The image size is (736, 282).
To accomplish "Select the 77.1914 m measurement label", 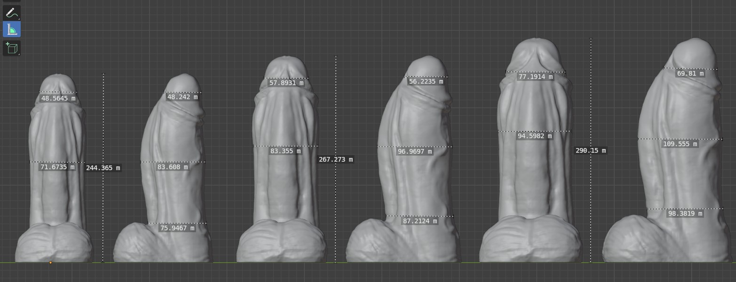I will click(535, 77).
